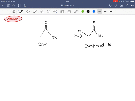Select the Text box tool
This screenshot has height=101, width=135.
(69, 12)
